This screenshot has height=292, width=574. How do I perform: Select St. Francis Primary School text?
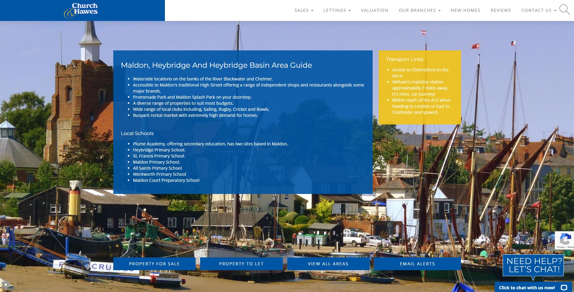tap(159, 156)
